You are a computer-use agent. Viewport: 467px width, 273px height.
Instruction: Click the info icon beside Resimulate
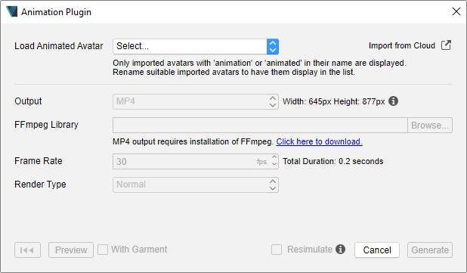tap(340, 249)
